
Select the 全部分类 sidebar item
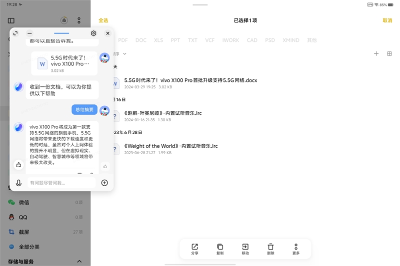pyautogui.click(x=29, y=247)
